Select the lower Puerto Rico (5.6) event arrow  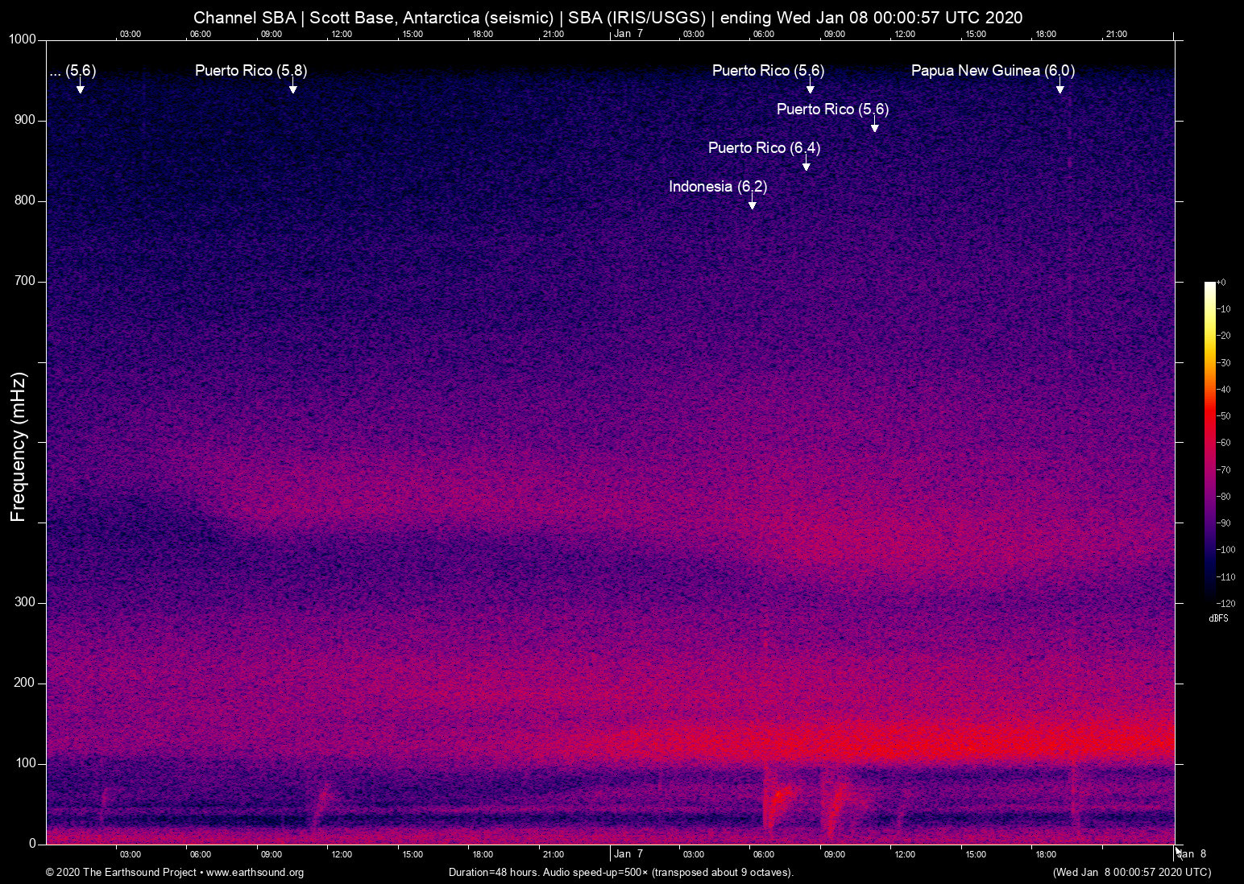[875, 127]
